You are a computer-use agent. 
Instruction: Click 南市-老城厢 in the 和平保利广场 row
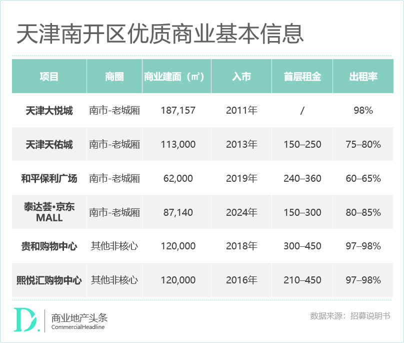click(x=114, y=178)
